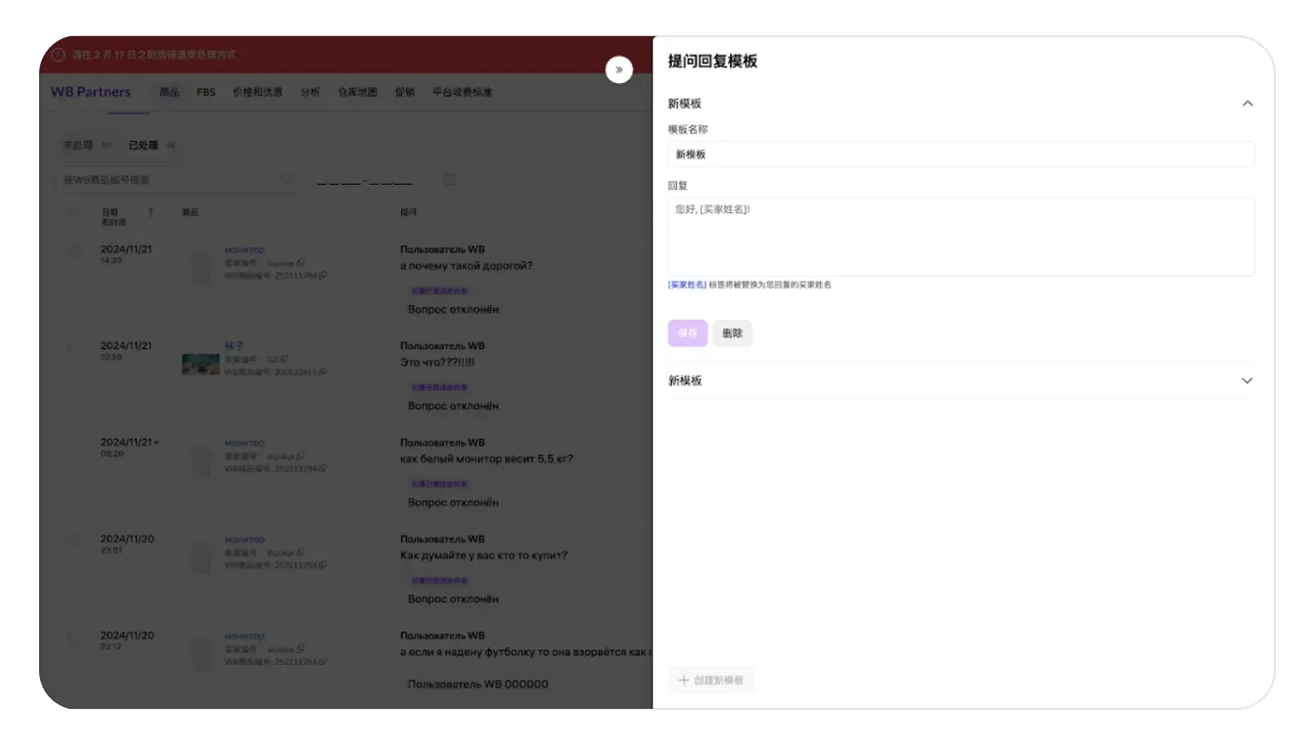Select the checkbox for the 09:20 question row
The image size is (1315, 745).
(x=74, y=444)
